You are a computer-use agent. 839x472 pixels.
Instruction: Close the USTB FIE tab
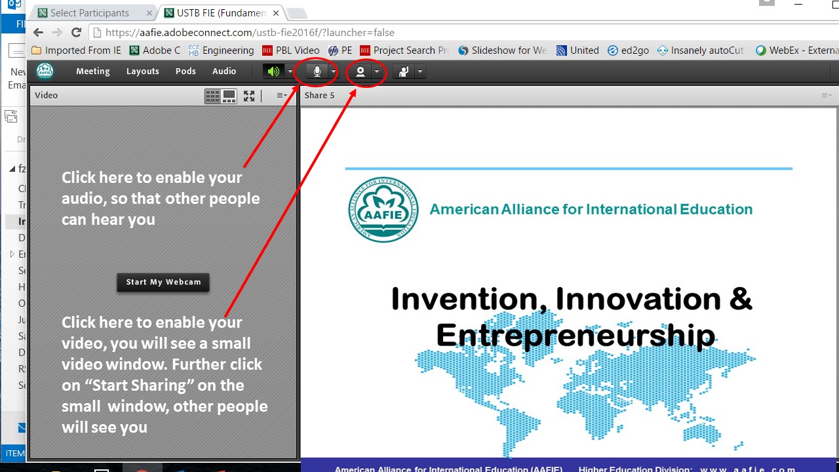[276, 12]
